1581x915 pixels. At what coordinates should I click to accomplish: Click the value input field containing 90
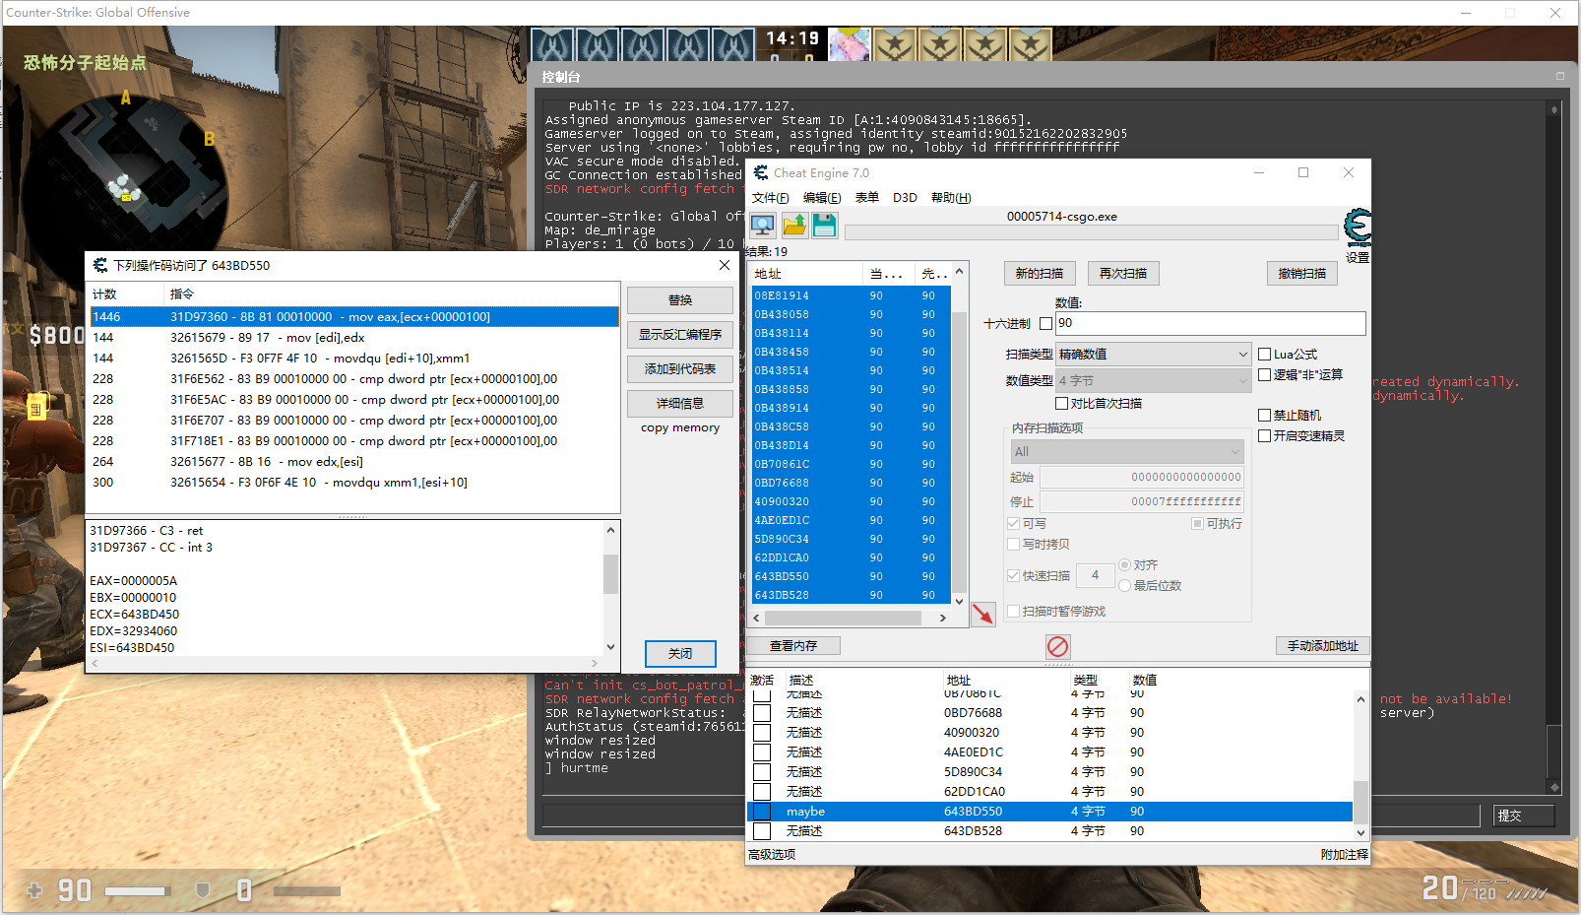pyautogui.click(x=1211, y=323)
